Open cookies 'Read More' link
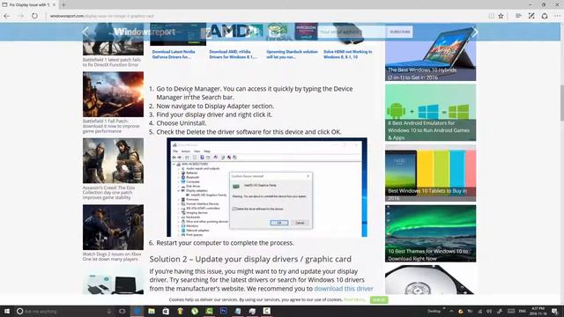Viewport: 564px width, 317px height. coord(354,299)
